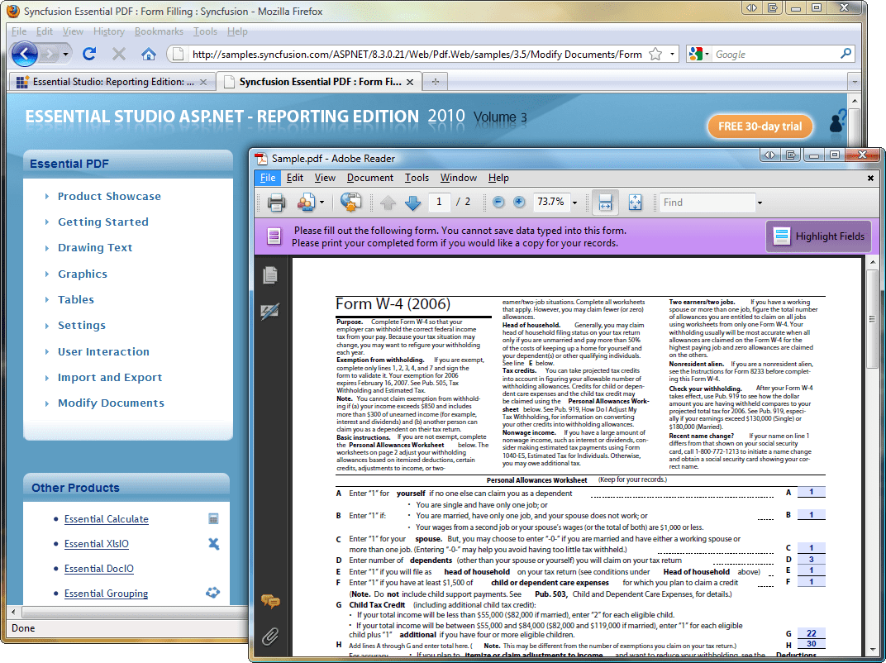
Task: Click the Google search box in Firefox
Action: click(x=776, y=55)
